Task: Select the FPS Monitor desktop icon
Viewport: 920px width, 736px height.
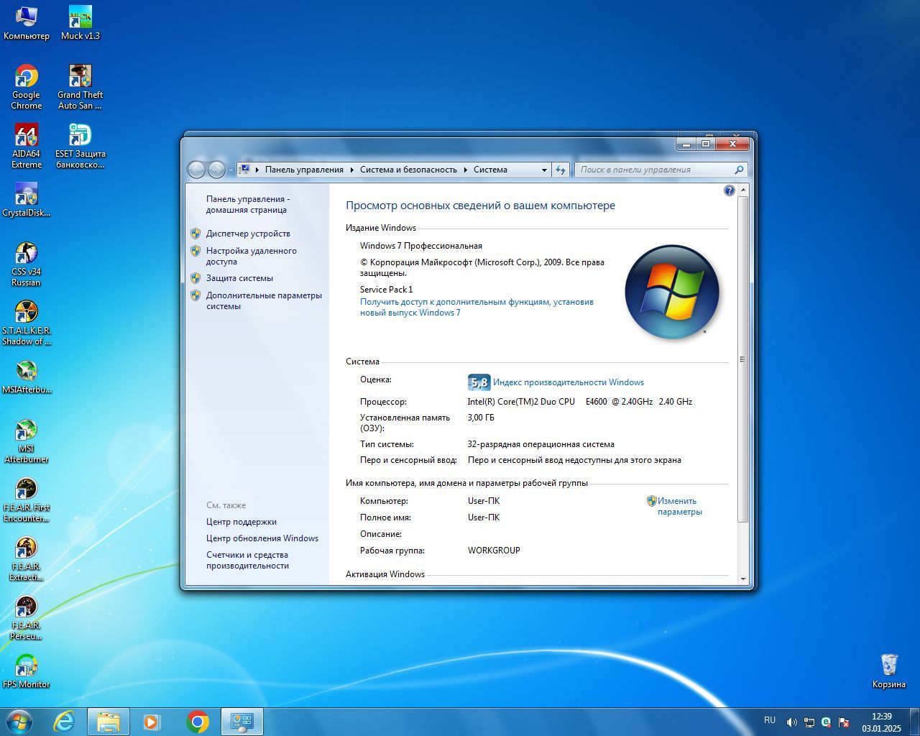Action: 27,671
